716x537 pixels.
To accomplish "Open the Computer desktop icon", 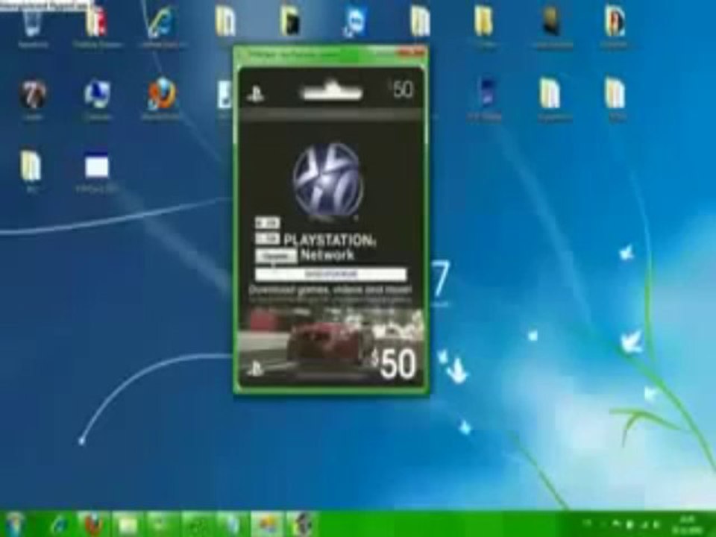I will [97, 95].
